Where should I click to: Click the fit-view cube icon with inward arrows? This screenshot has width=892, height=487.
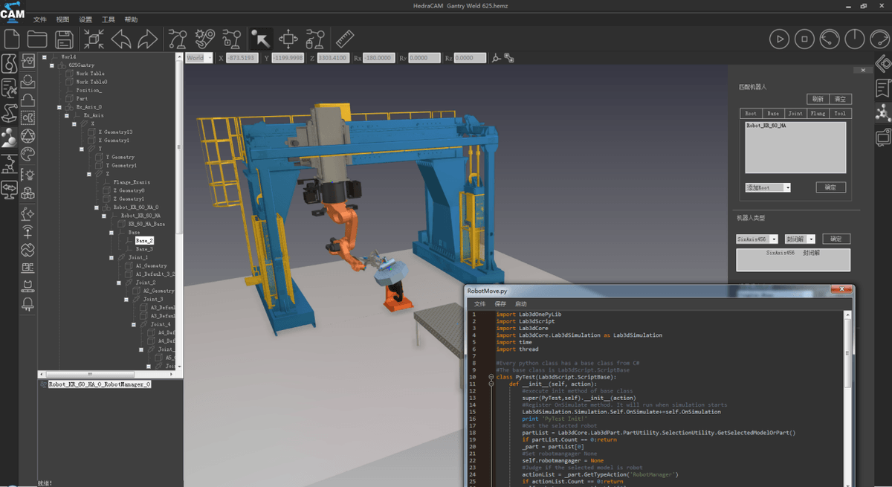pyautogui.click(x=94, y=38)
